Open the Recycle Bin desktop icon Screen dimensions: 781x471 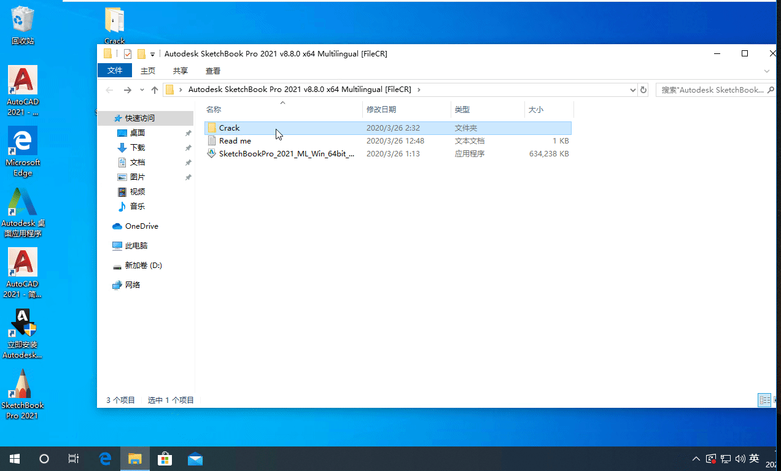pos(23,25)
